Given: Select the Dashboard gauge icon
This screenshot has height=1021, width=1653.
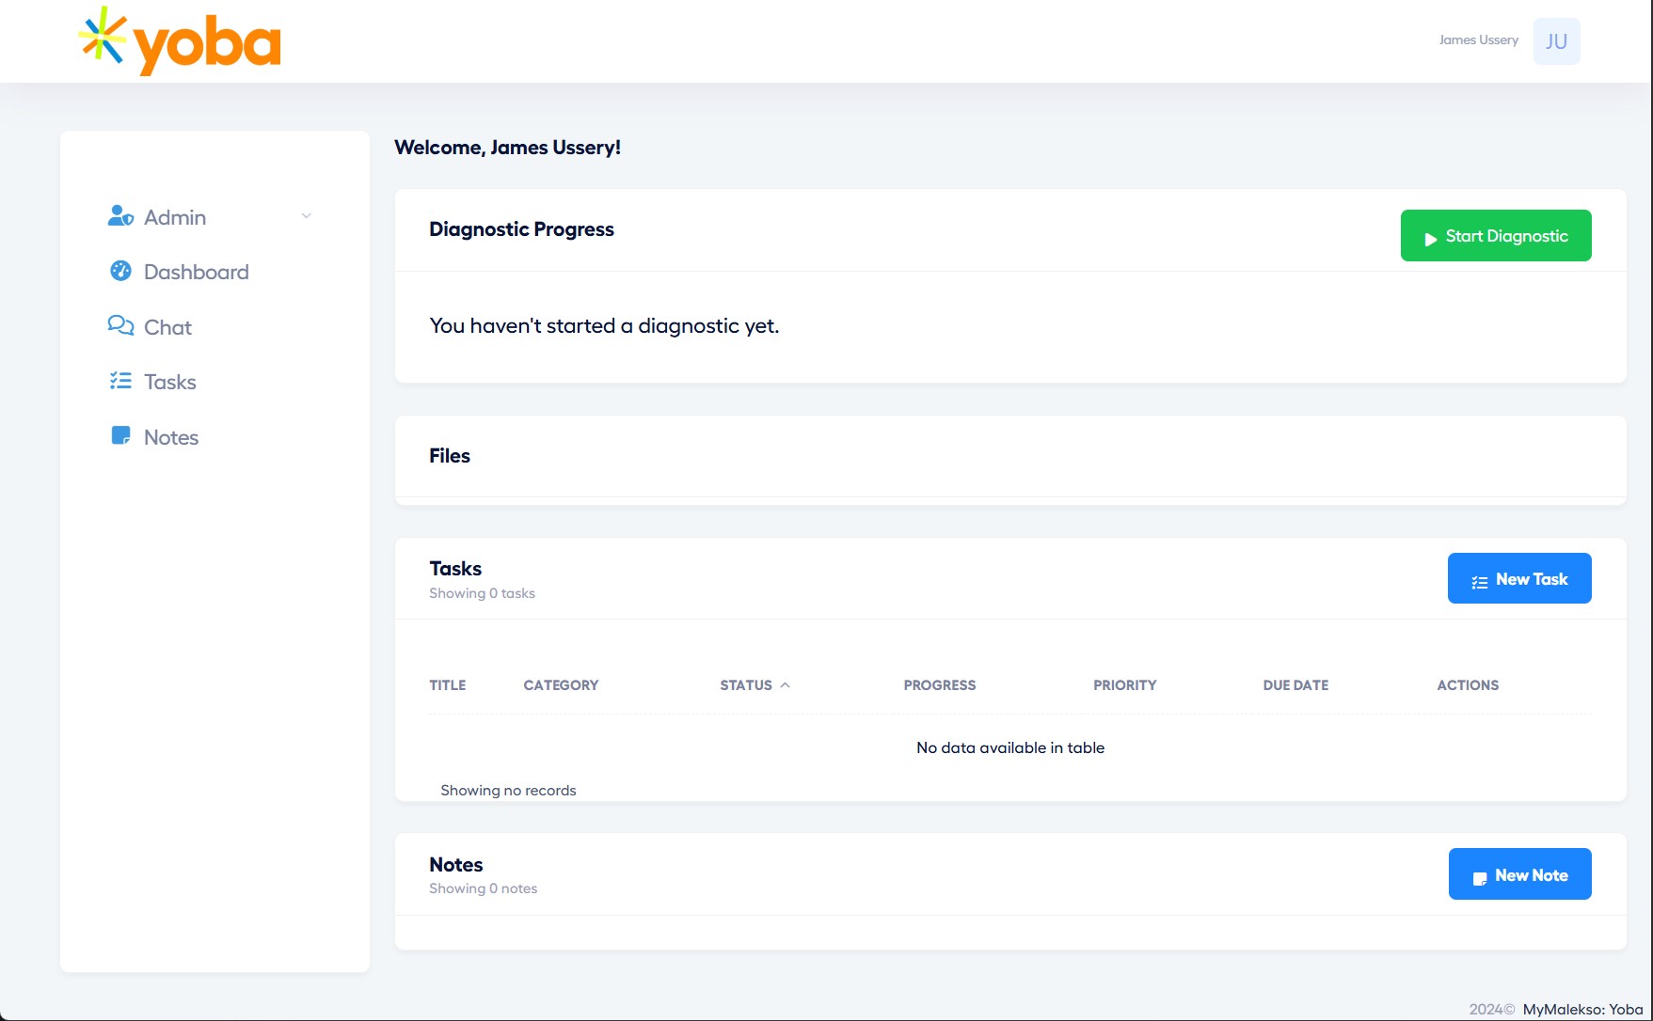Looking at the screenshot, I should click(x=120, y=271).
